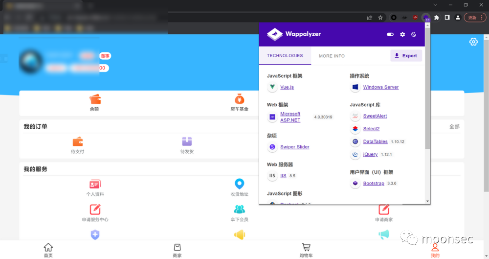Go to 商家 merchants tab

click(x=177, y=250)
